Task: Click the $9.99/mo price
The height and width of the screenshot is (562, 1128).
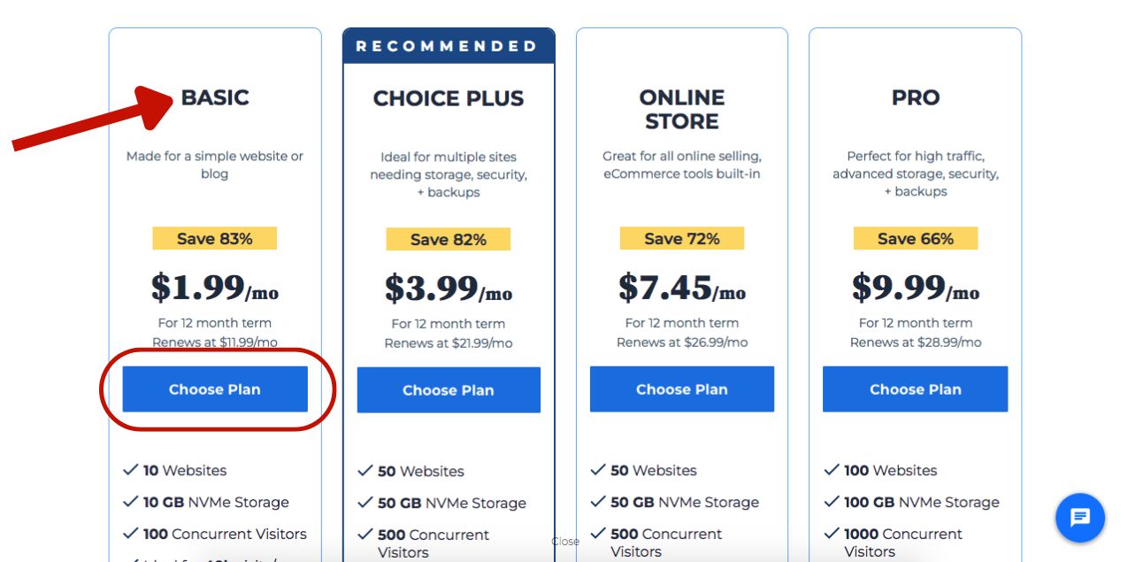Action: click(916, 288)
